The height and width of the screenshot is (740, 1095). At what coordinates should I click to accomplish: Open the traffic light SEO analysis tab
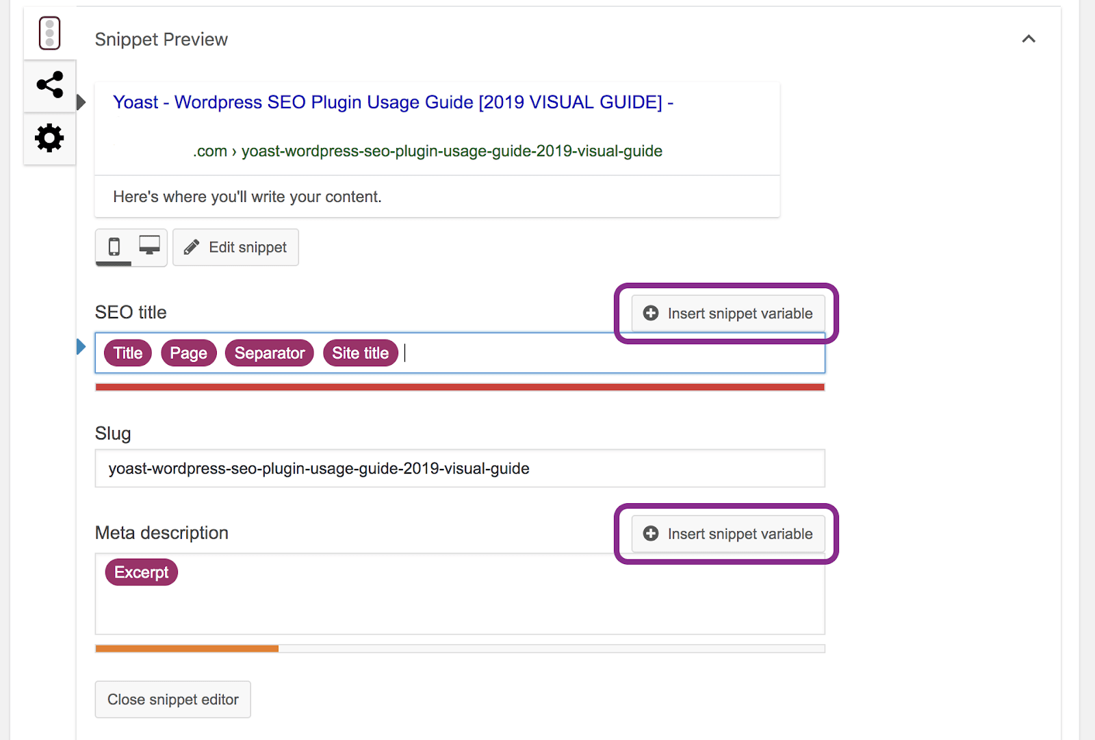[x=49, y=33]
